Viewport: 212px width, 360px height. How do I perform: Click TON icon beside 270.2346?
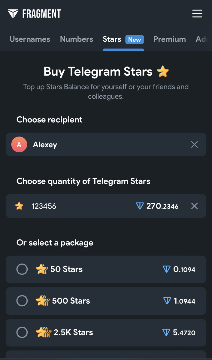pos(140,206)
